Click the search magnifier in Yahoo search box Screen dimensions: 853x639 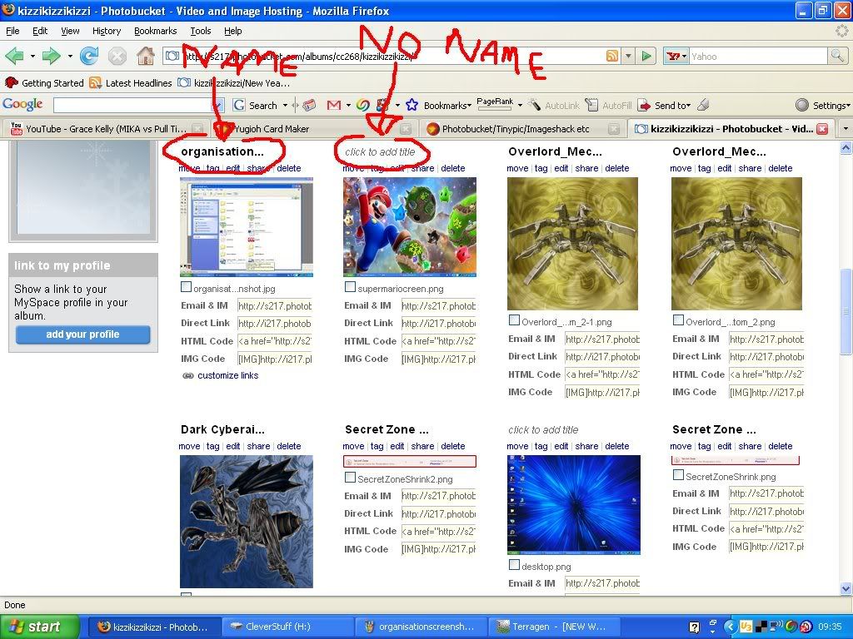pos(837,57)
